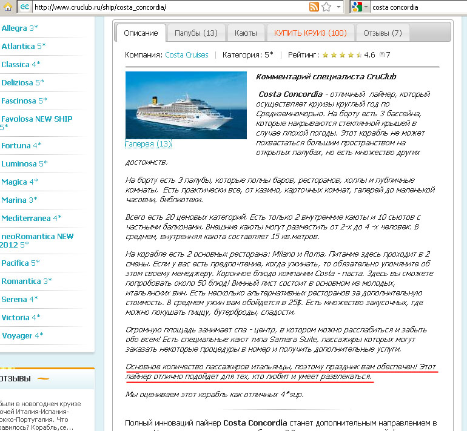Open the Галерея (13) link
Viewport: 467px width, 431px height.
pyautogui.click(x=148, y=144)
